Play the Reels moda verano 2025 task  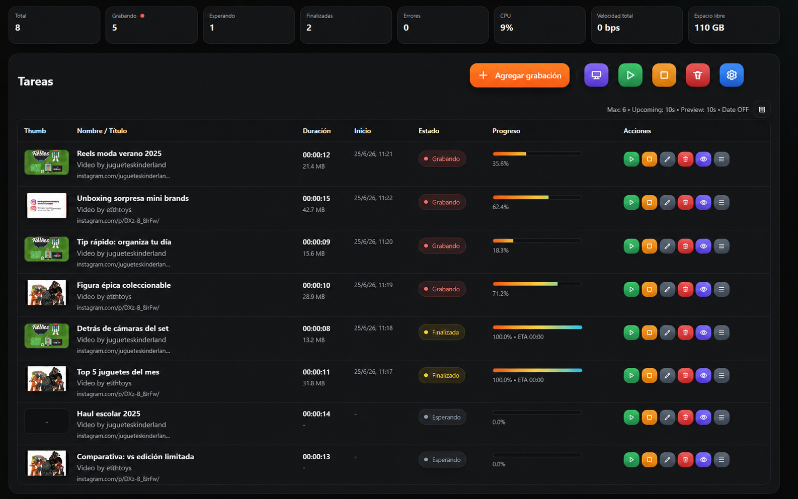point(631,159)
